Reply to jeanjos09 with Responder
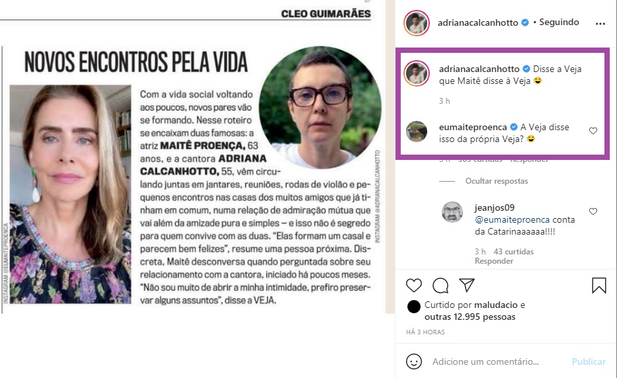This screenshot has width=617, height=378. click(x=494, y=261)
